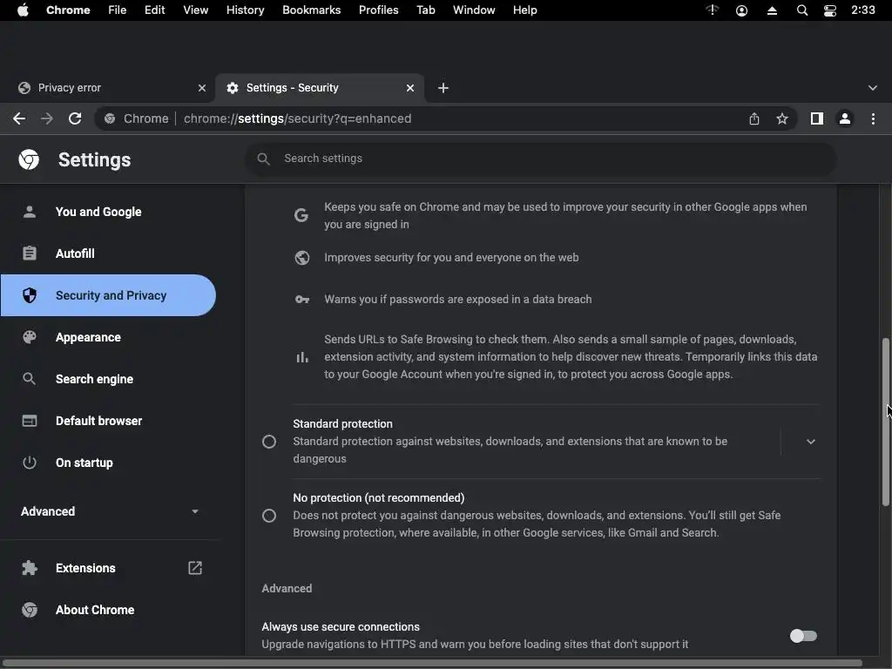Viewport: 892px width, 669px height.
Task: Click the reload page icon
Action: (x=76, y=118)
